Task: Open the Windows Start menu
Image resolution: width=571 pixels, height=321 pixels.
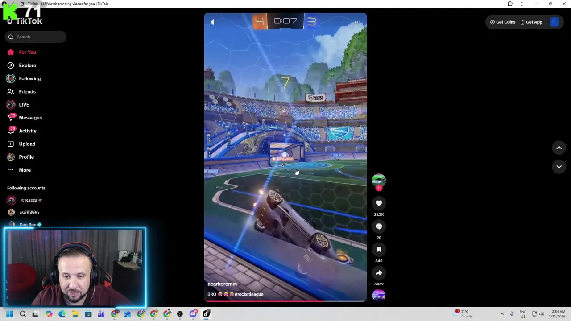Action: (9, 314)
